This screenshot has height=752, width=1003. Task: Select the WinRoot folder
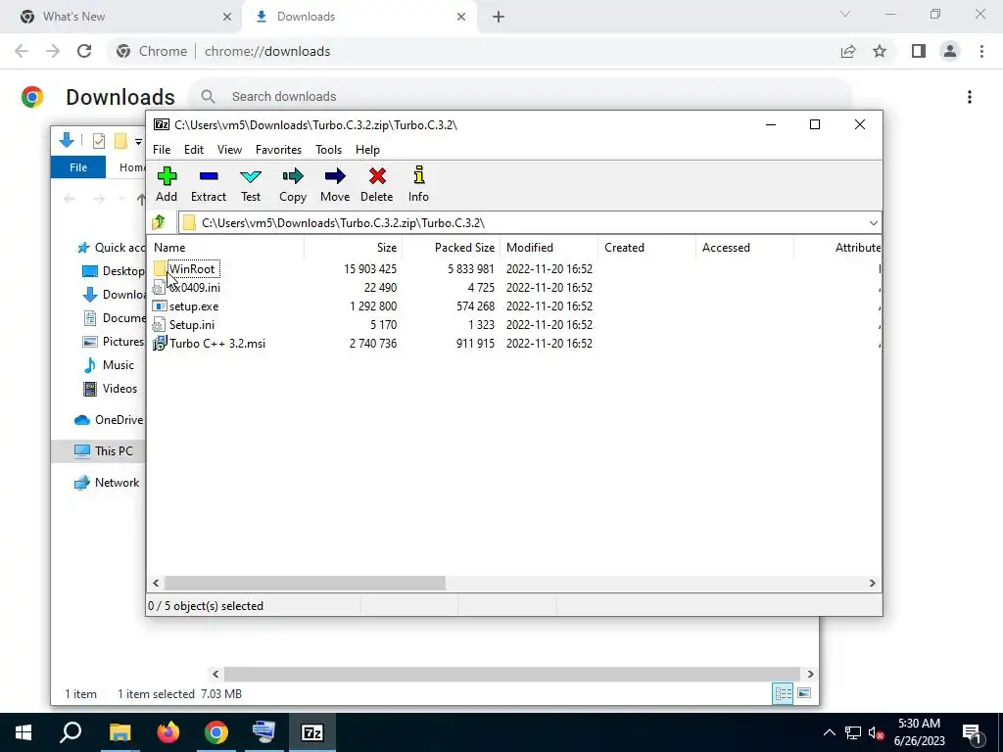(x=192, y=269)
